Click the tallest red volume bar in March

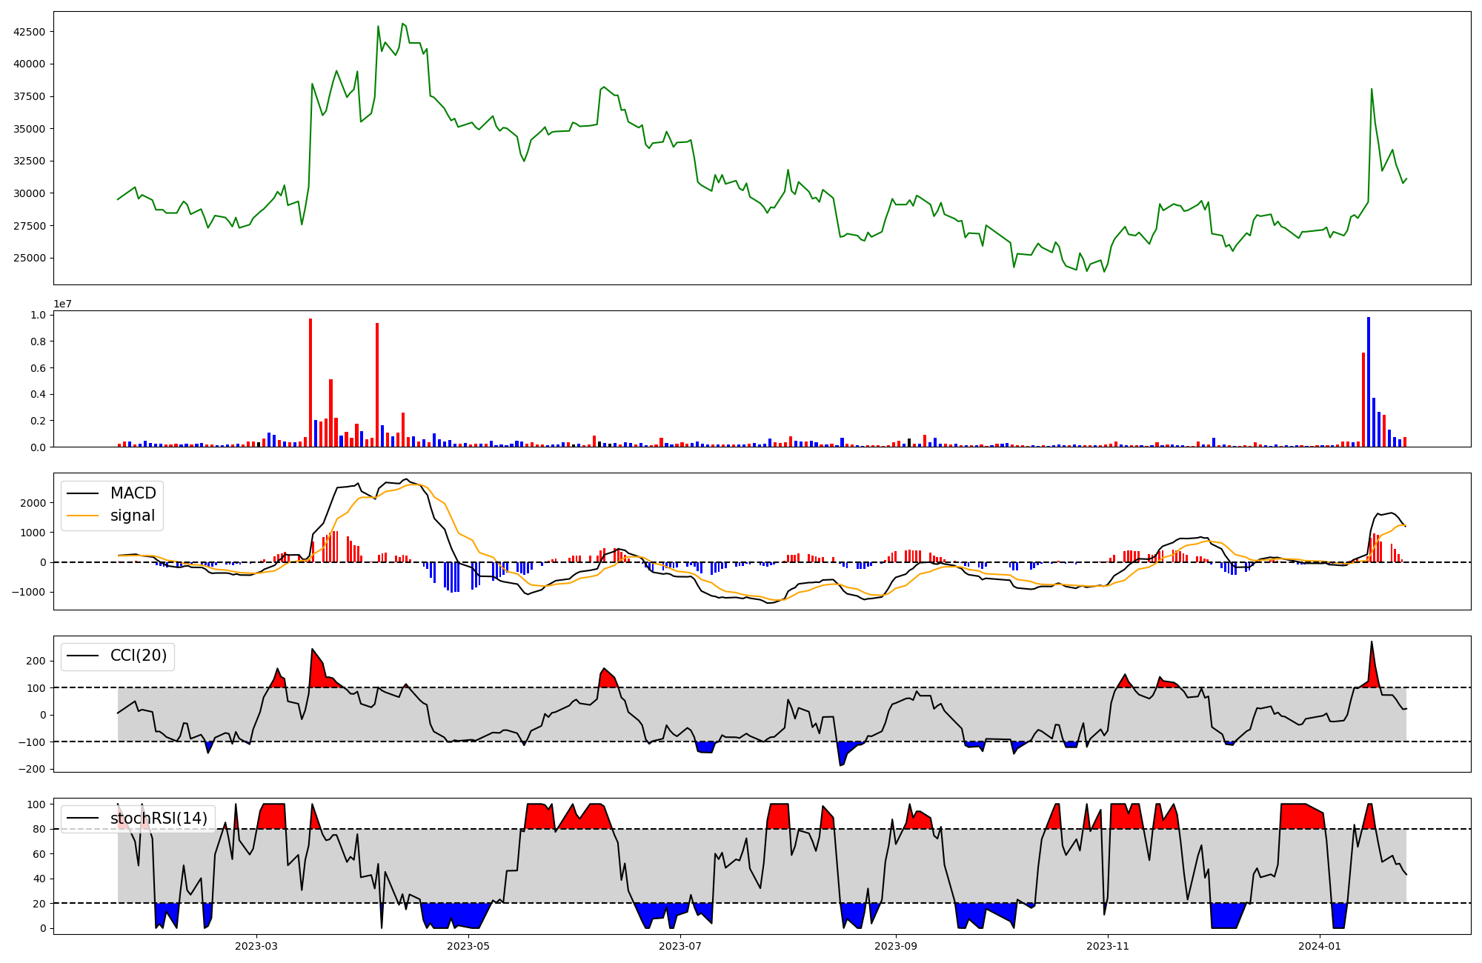pos(310,382)
